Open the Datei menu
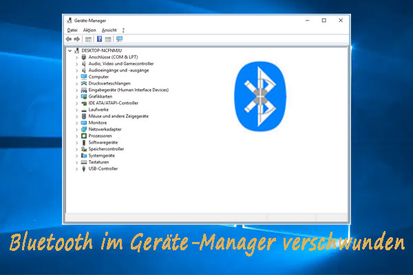 coord(72,30)
